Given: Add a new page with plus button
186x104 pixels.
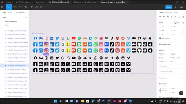Looking at the screenshot, I should click(x=26, y=17).
